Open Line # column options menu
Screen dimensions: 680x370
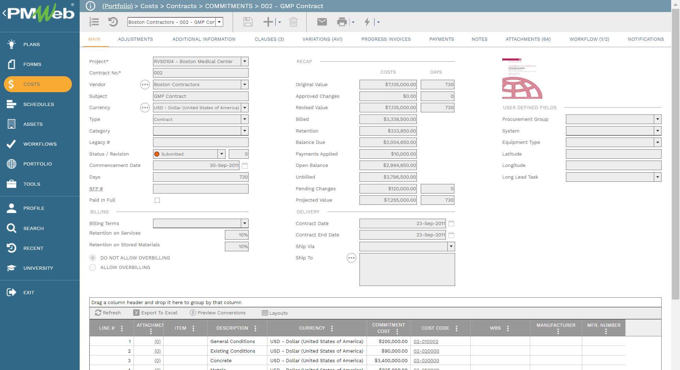pyautogui.click(x=122, y=328)
